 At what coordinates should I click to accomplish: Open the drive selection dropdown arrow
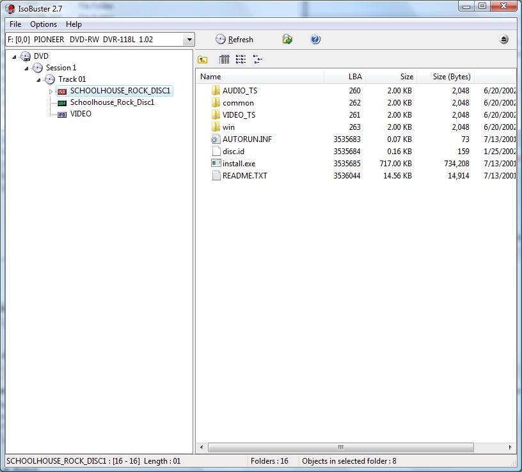189,40
